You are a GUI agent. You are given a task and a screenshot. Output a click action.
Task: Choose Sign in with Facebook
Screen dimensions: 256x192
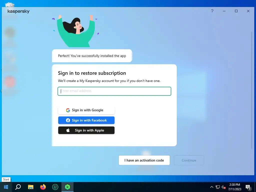click(86, 120)
